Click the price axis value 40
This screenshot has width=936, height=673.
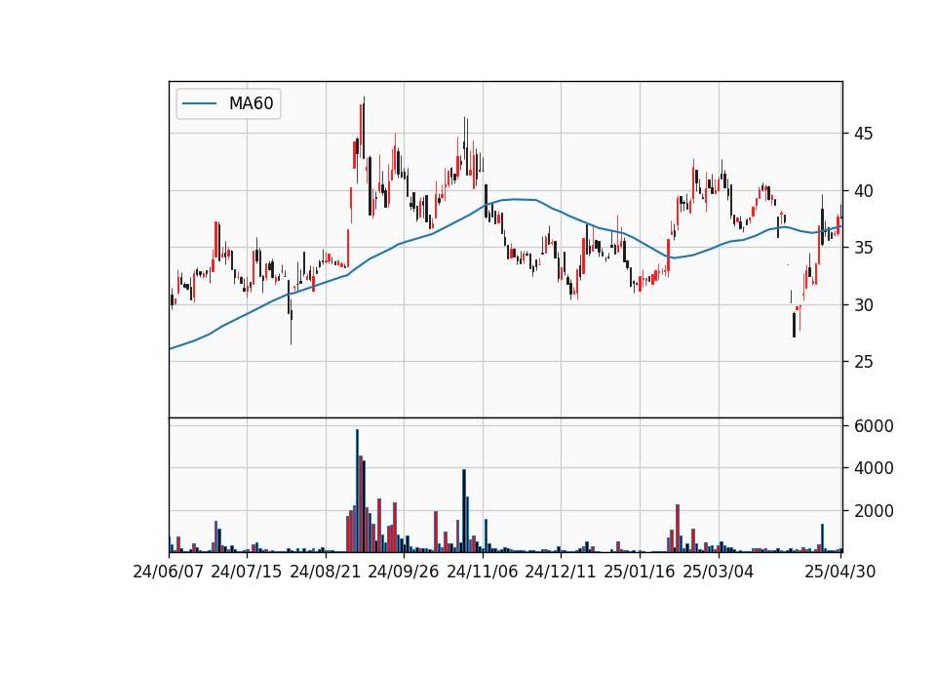click(863, 191)
